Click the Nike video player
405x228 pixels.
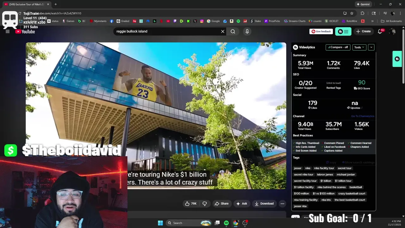point(156,116)
